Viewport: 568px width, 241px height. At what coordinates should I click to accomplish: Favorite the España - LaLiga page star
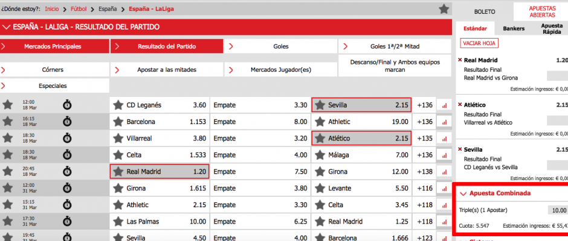tap(444, 9)
